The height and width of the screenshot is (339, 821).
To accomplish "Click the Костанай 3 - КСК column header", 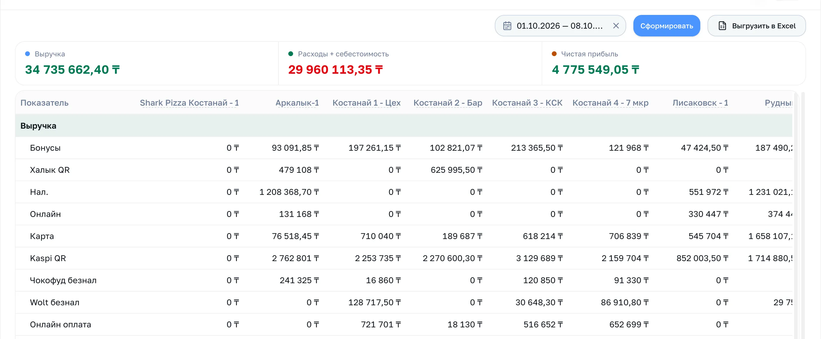I will [x=527, y=103].
